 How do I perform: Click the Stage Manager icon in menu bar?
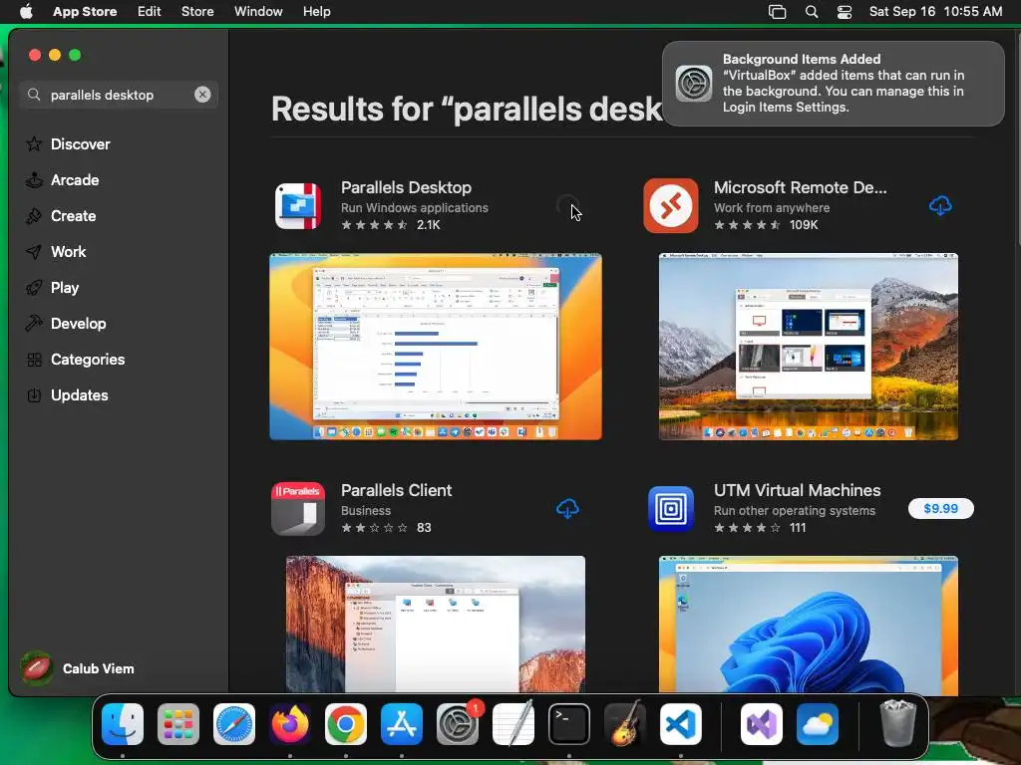pyautogui.click(x=777, y=12)
